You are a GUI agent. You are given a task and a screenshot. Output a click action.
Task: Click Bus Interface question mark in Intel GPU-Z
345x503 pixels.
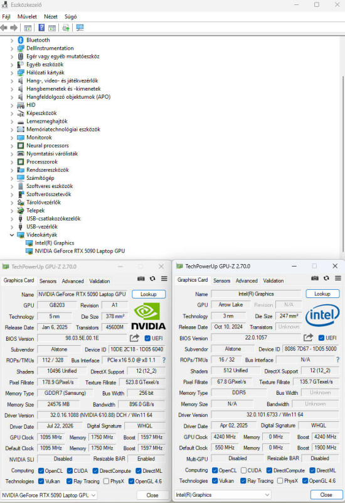pos(337,360)
